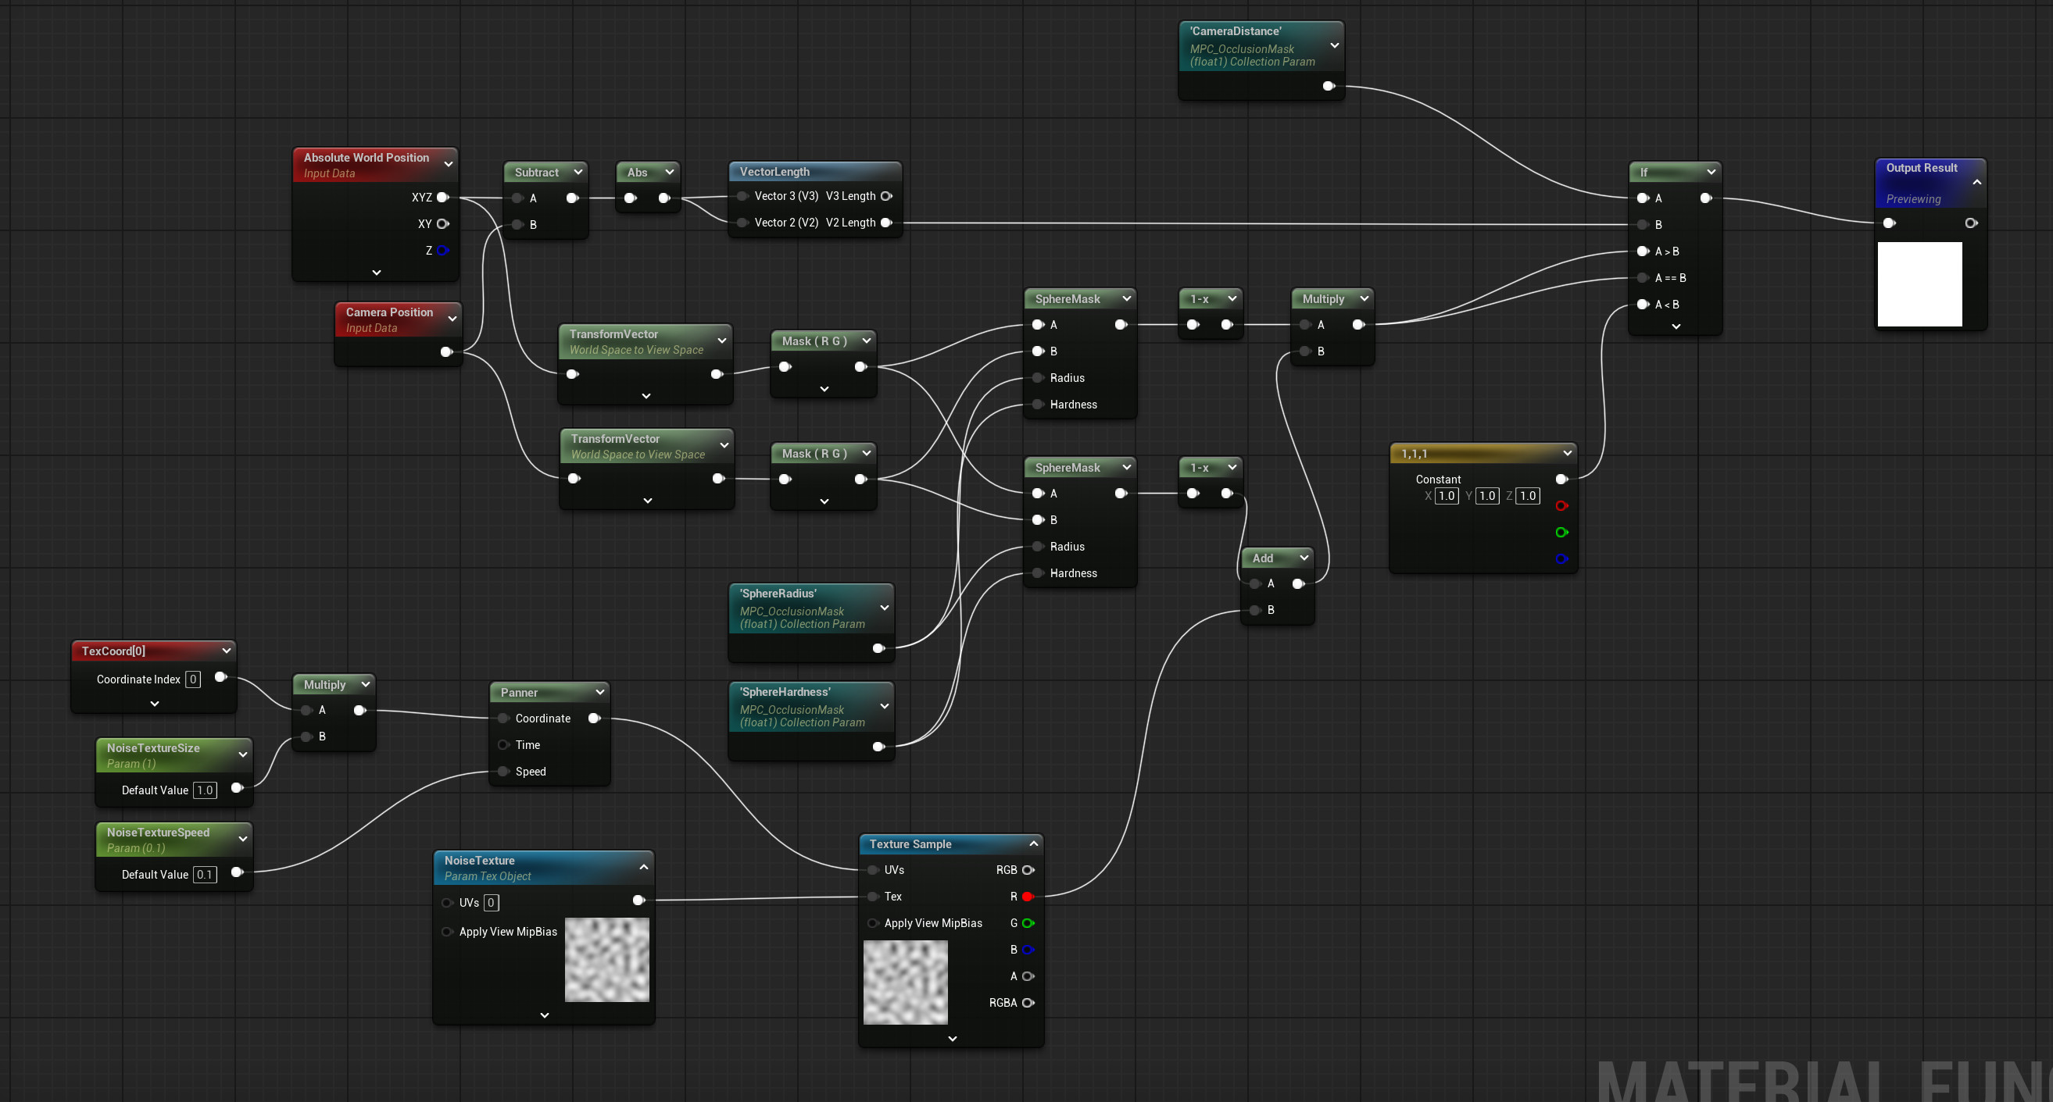The image size is (2053, 1102).
Task: Click the Subtract node B input pin
Action: pyautogui.click(x=518, y=225)
